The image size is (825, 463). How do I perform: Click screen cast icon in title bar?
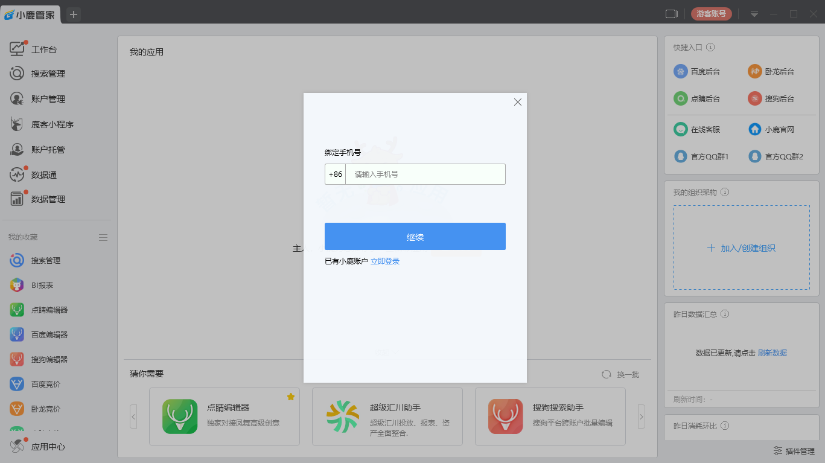point(672,14)
